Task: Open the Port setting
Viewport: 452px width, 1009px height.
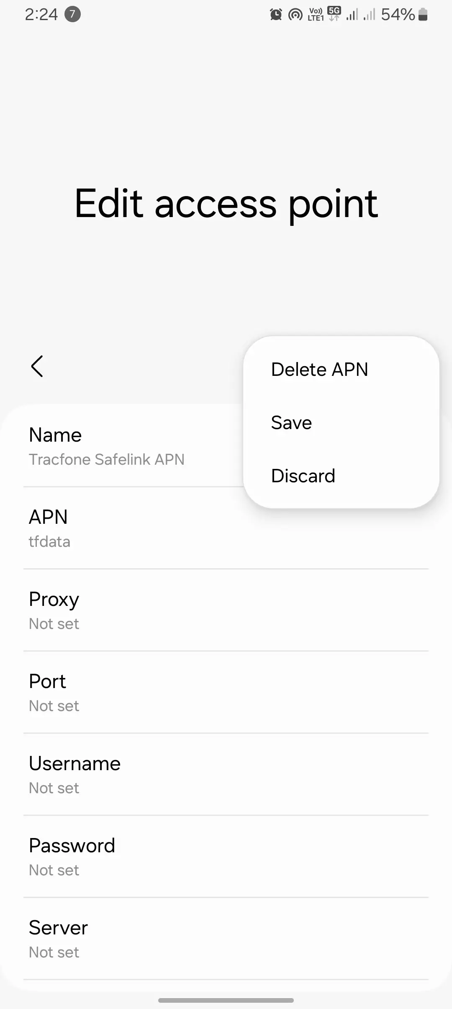Action: click(226, 692)
